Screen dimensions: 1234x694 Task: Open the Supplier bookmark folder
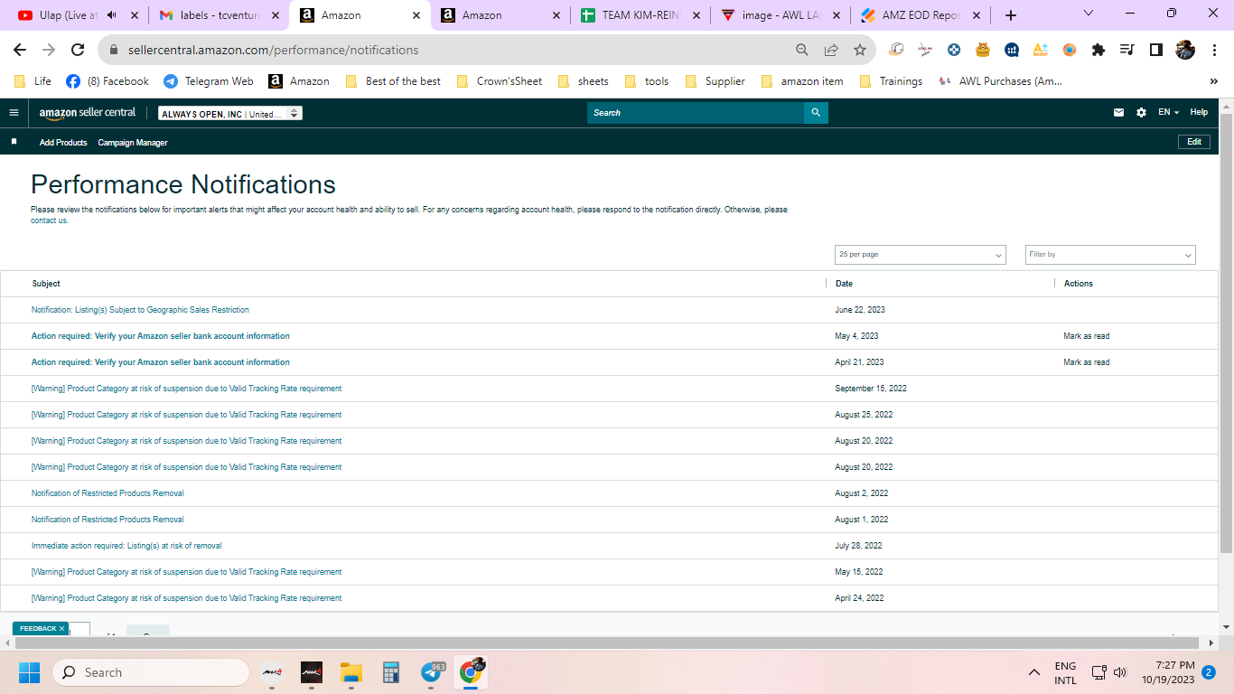[x=715, y=81]
